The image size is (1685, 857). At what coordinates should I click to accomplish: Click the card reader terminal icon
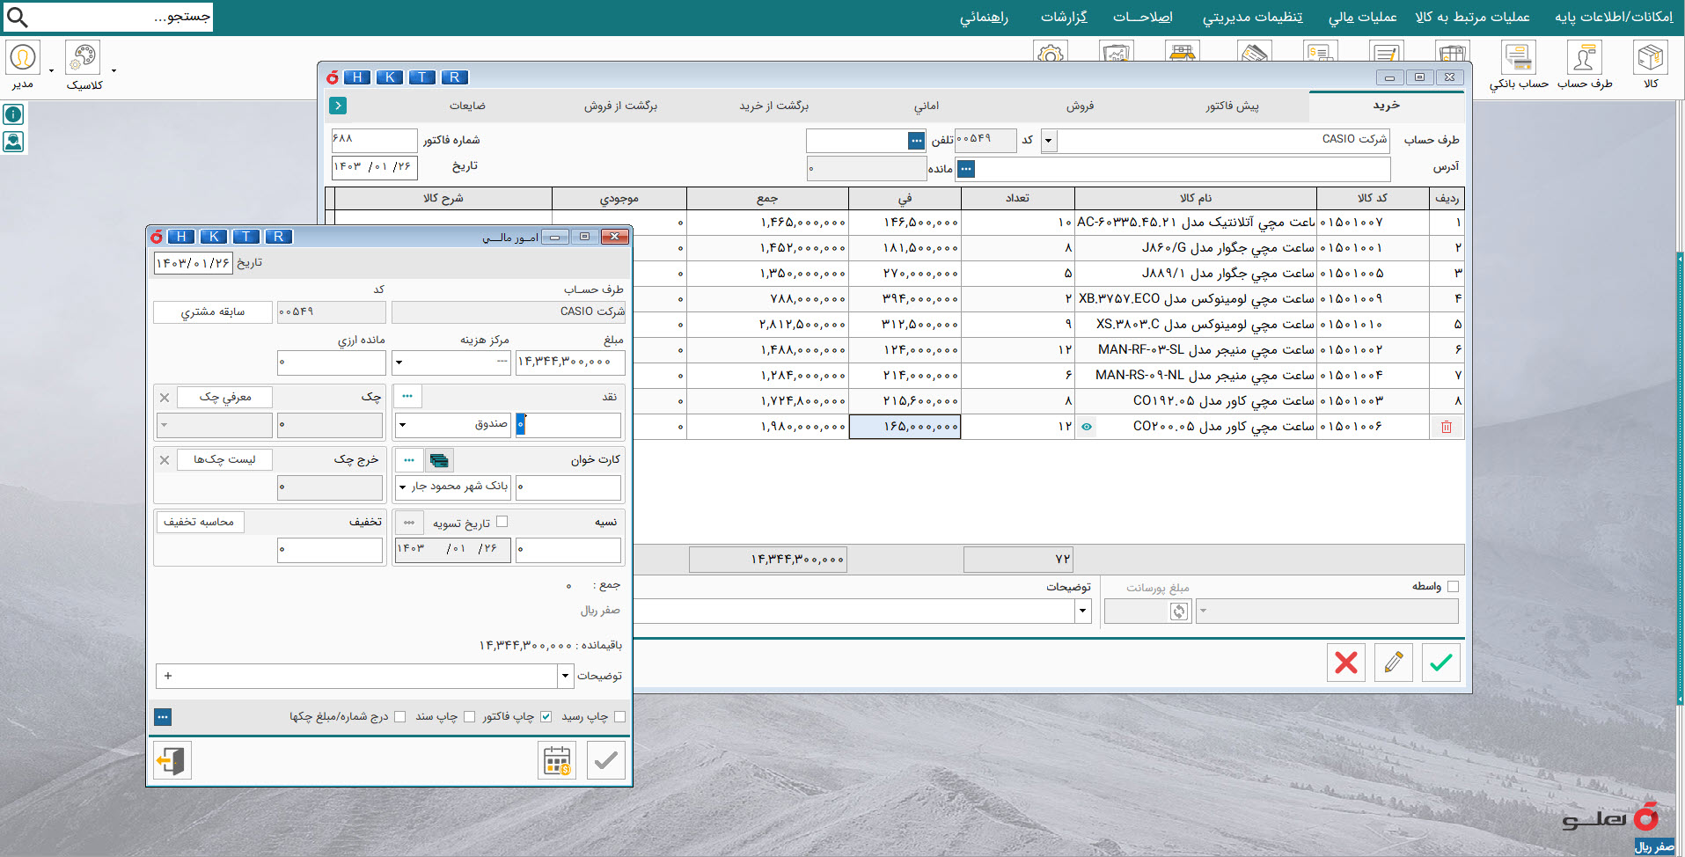(x=439, y=460)
